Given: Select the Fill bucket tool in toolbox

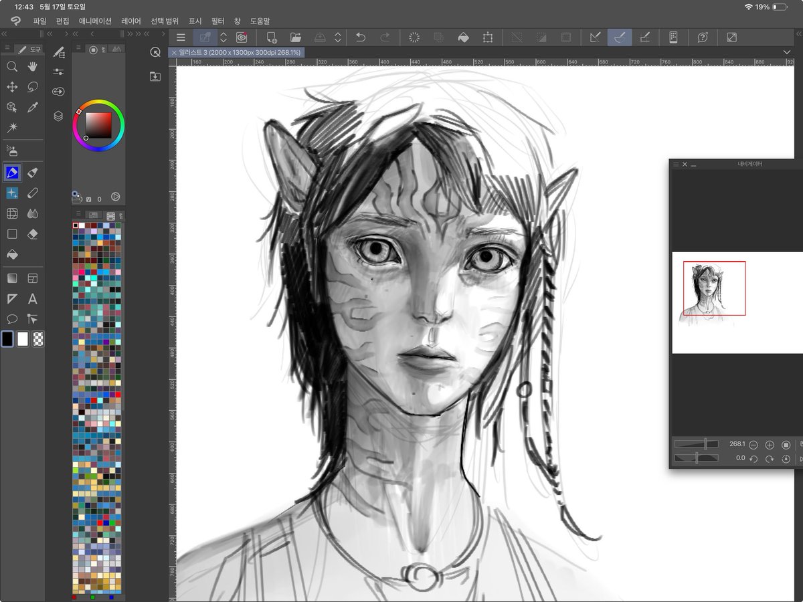Looking at the screenshot, I should (12, 255).
